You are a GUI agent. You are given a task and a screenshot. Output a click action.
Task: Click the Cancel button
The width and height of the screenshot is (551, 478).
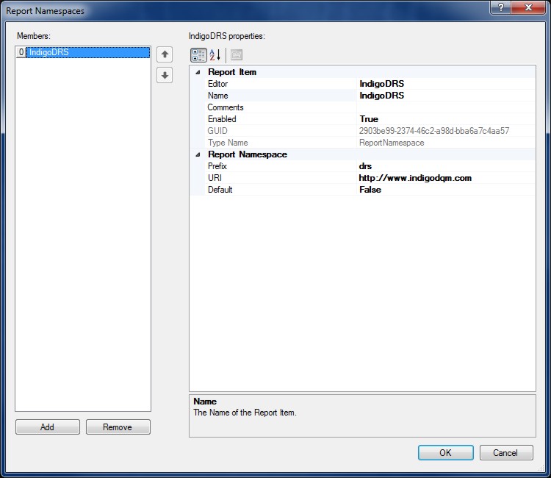pos(506,452)
